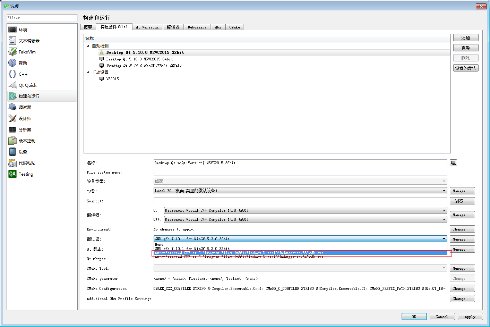Collapse the 手动设置 tree group
Screen dimensions: 490x327
(88, 72)
